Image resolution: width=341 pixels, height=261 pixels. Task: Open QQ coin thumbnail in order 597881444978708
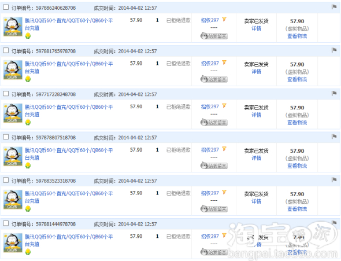(13, 242)
